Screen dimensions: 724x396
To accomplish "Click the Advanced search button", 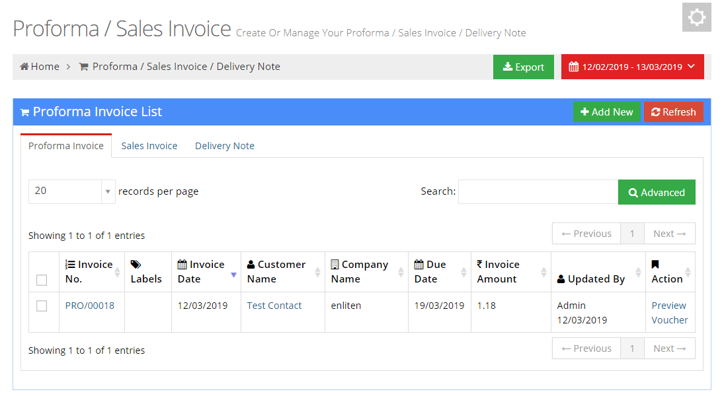I will click(x=657, y=192).
